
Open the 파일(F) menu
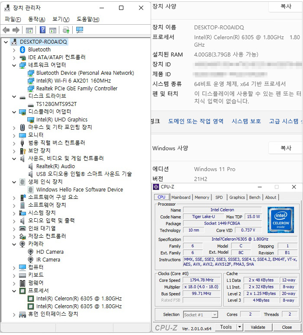[13, 19]
